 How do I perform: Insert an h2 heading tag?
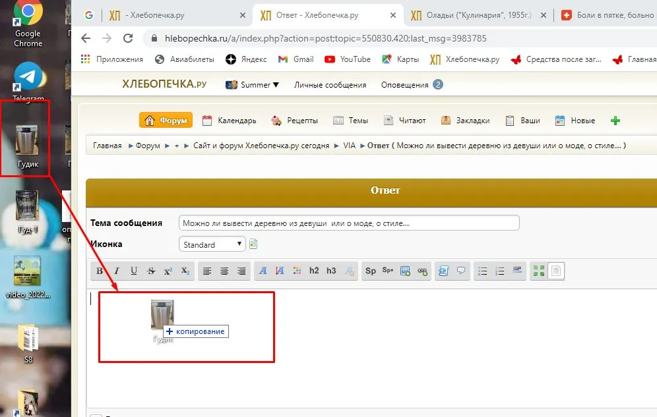click(x=314, y=271)
